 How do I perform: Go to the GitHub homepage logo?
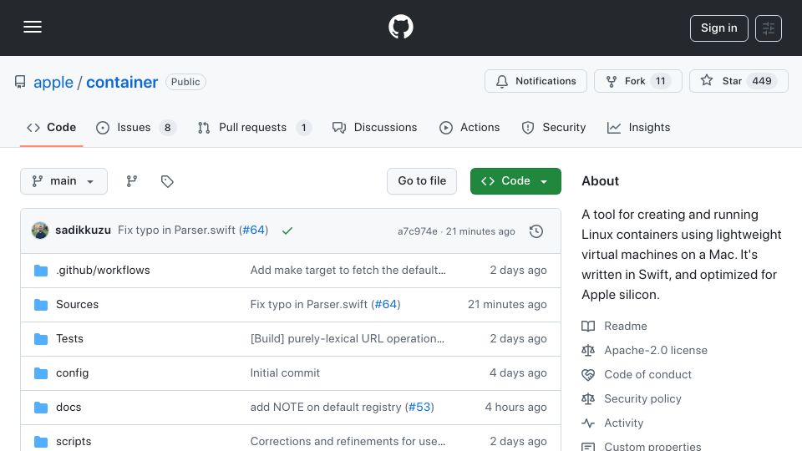point(400,27)
